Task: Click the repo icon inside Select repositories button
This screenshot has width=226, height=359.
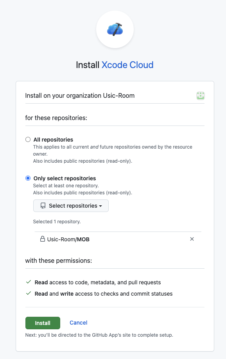Action: (43, 206)
